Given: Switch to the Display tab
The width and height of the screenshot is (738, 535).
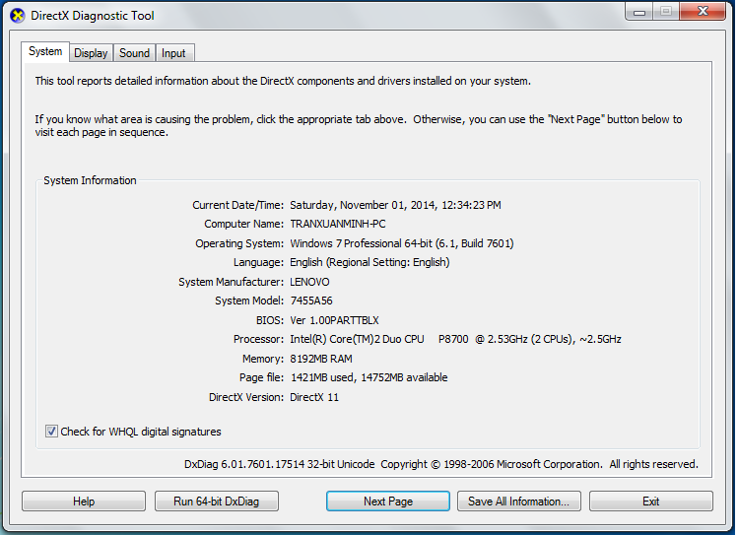Looking at the screenshot, I should click(91, 53).
